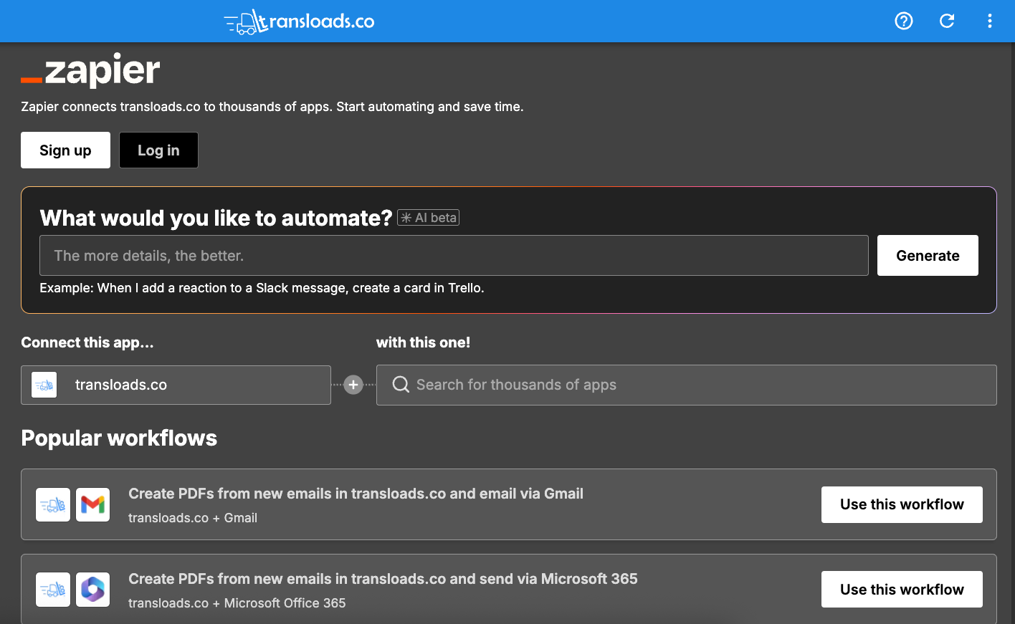Click the Microsoft 365 icon in second workflow

coord(93,590)
